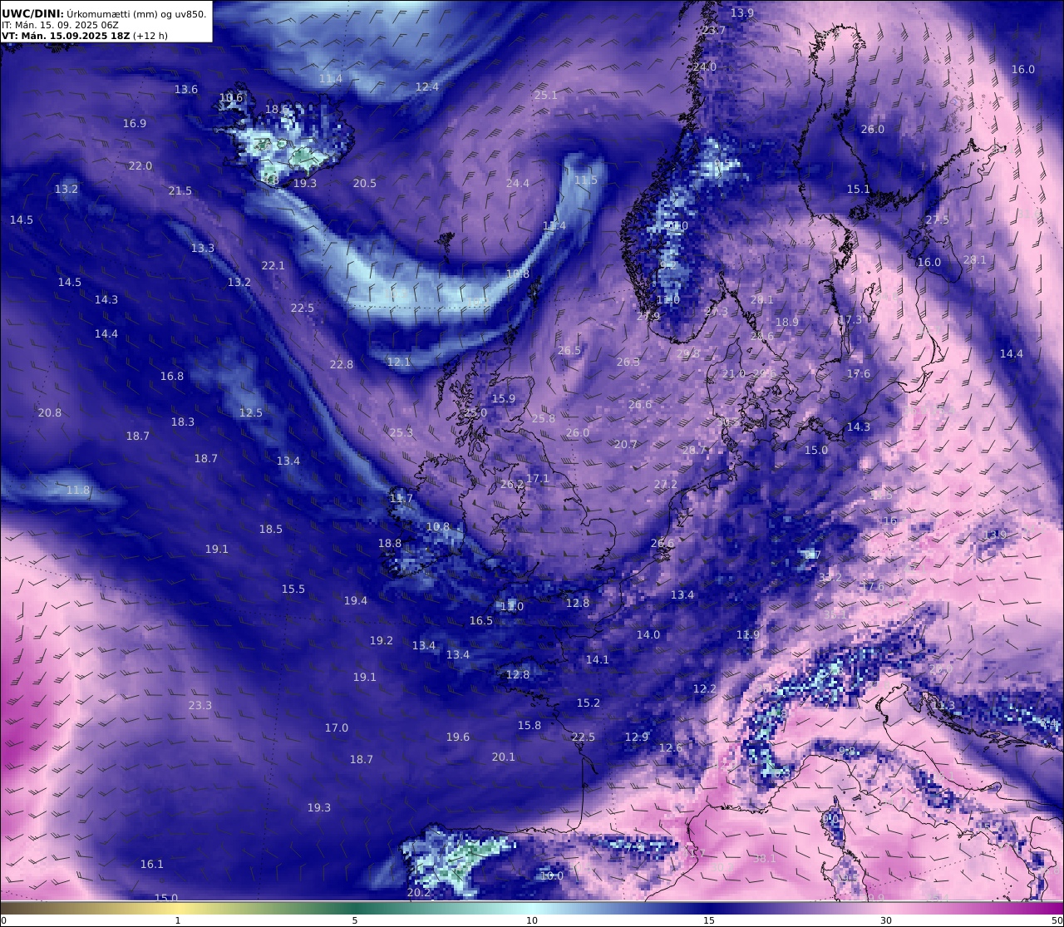Click the 15.9 value label

point(504,398)
